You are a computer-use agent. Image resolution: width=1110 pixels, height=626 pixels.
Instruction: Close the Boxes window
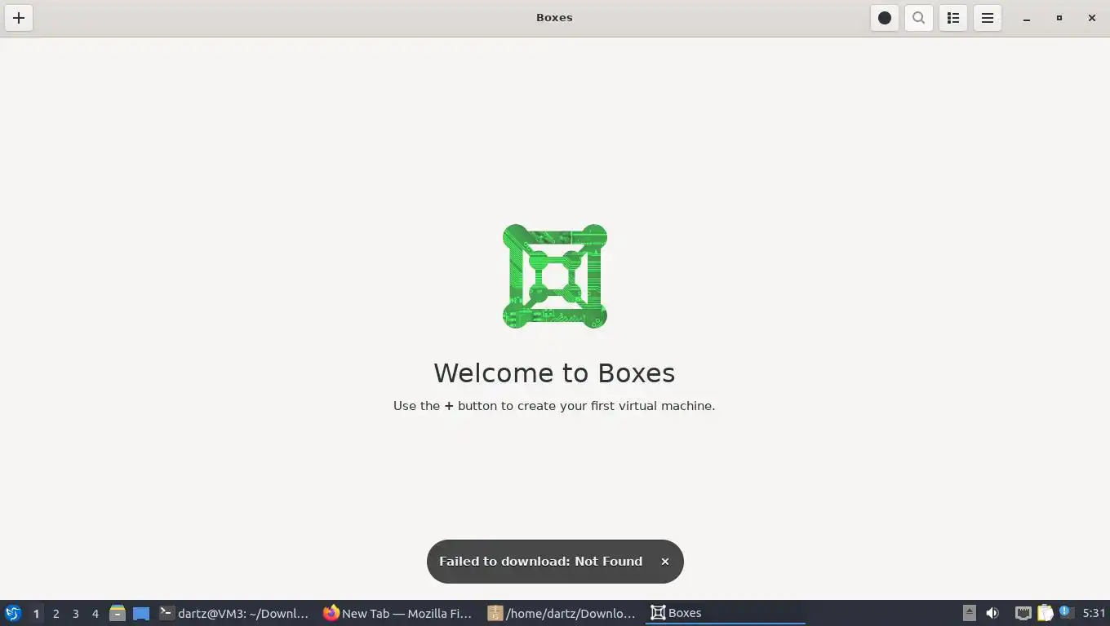click(x=1092, y=18)
